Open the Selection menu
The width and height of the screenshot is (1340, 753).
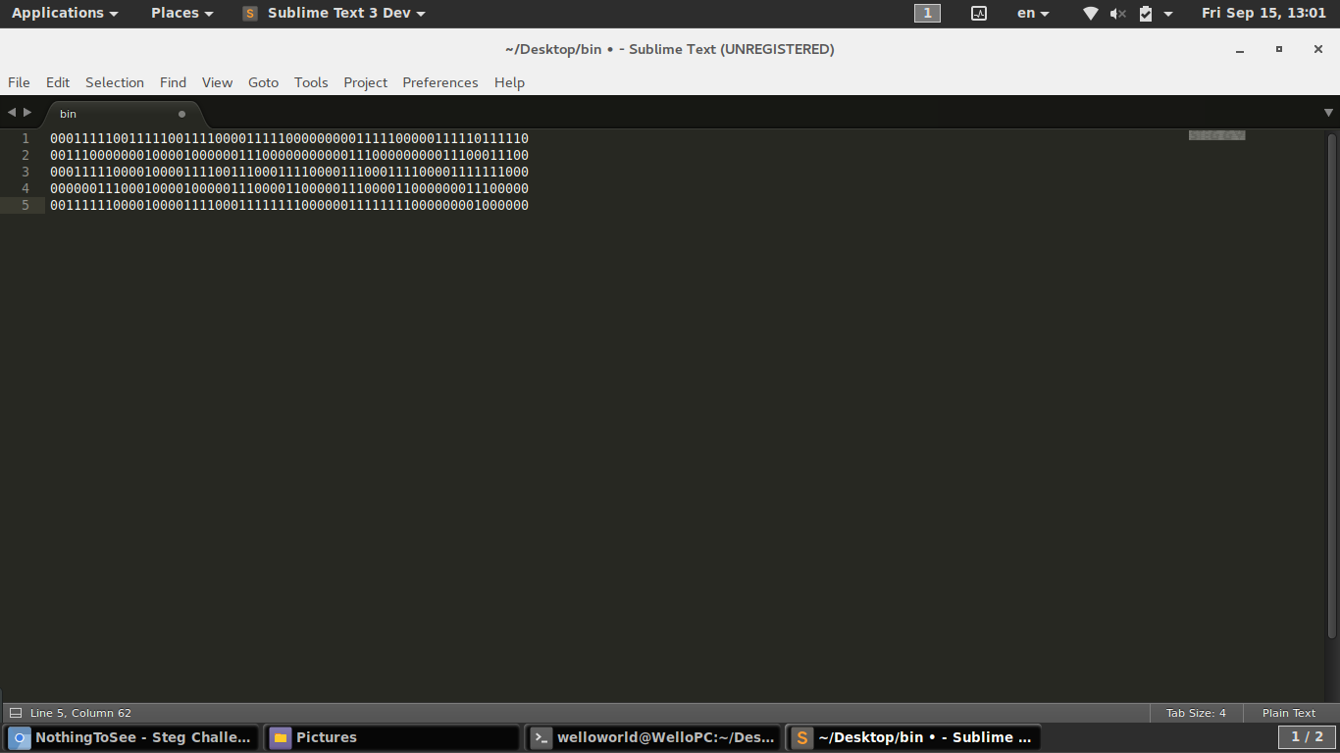115,82
